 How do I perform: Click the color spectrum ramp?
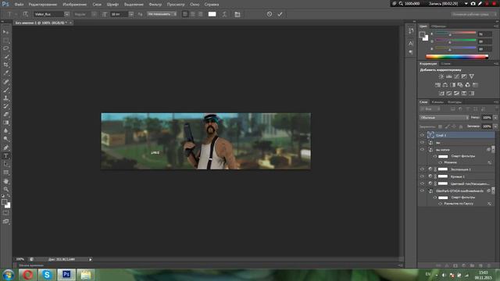[x=457, y=57]
